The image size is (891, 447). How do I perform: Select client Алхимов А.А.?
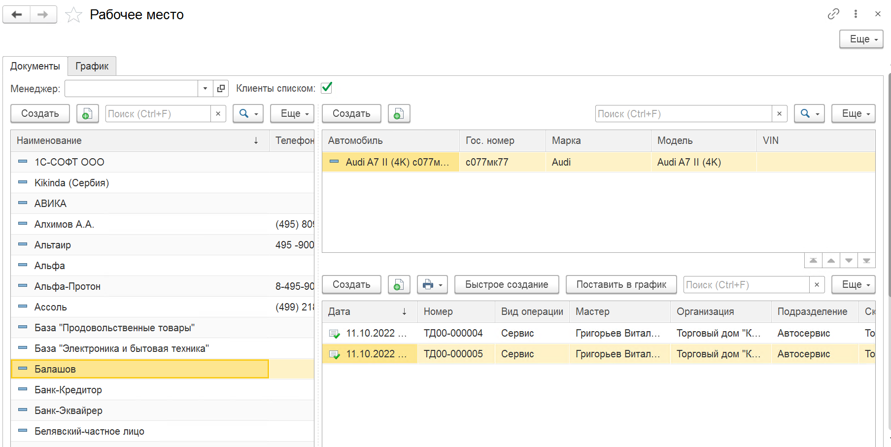(x=162, y=224)
